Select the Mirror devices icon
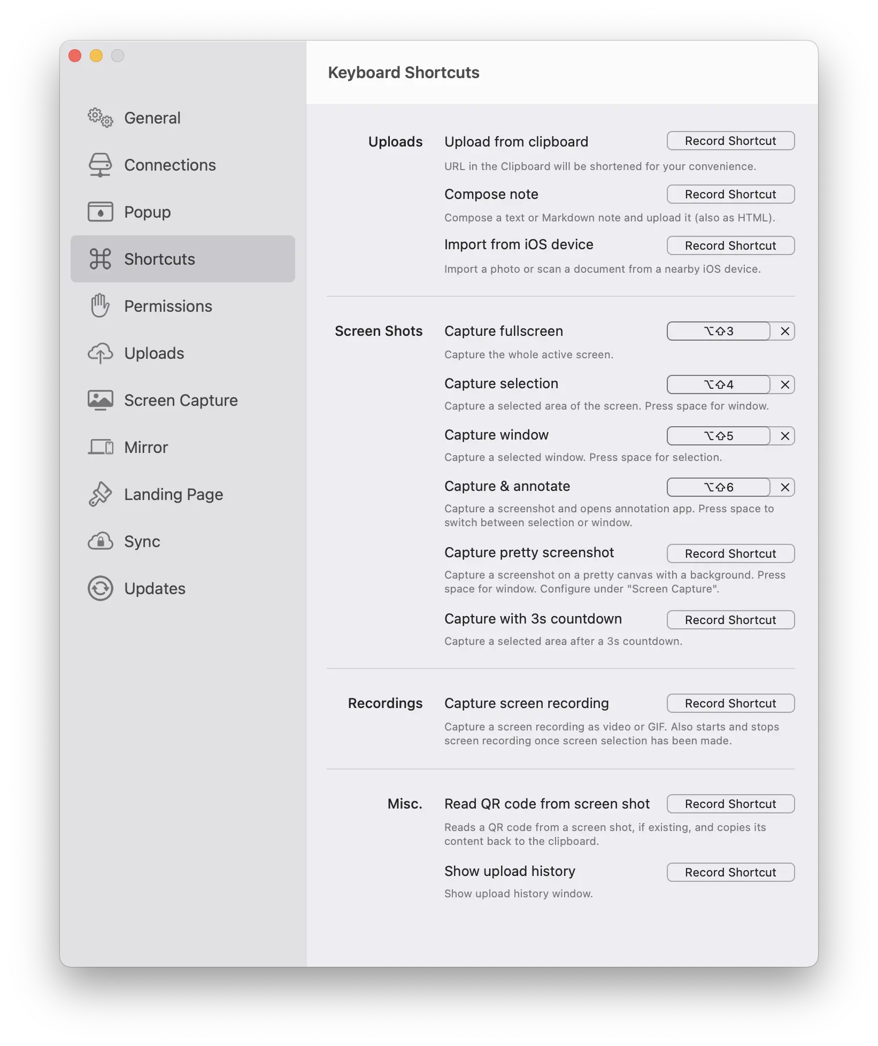This screenshot has height=1046, width=878. tap(100, 447)
